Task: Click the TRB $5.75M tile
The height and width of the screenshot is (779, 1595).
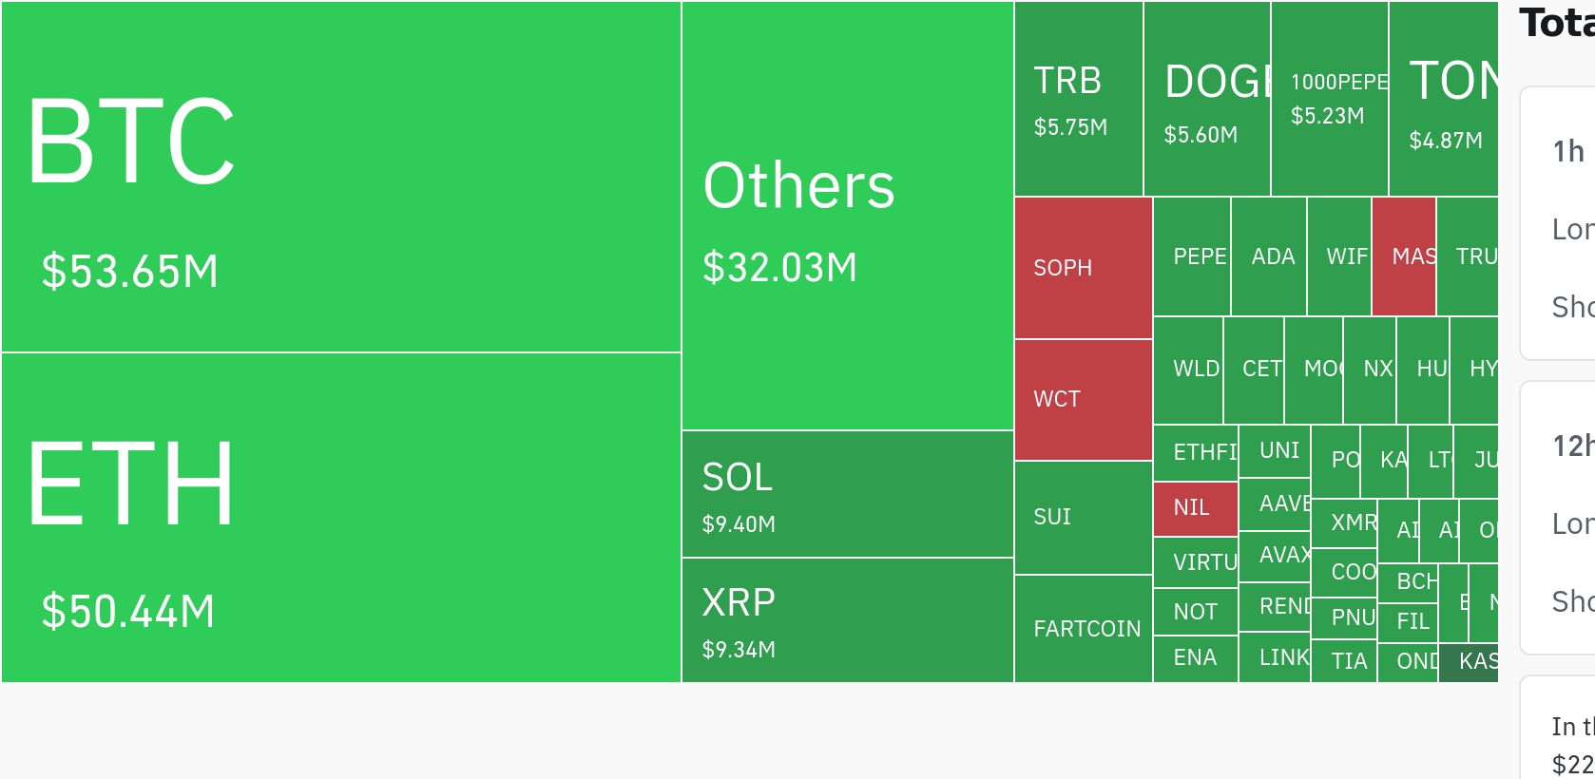Action: coord(1078,99)
